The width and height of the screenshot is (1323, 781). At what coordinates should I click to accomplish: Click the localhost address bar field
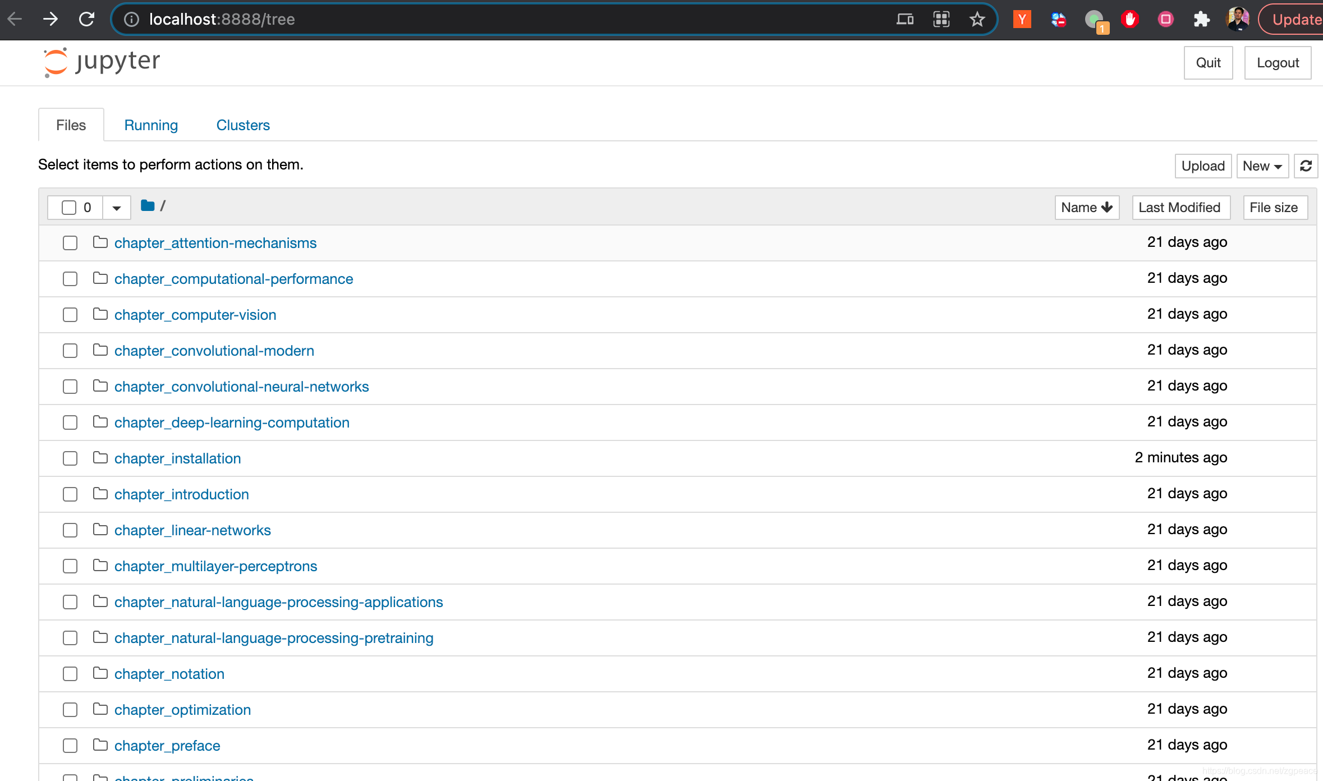coord(505,19)
